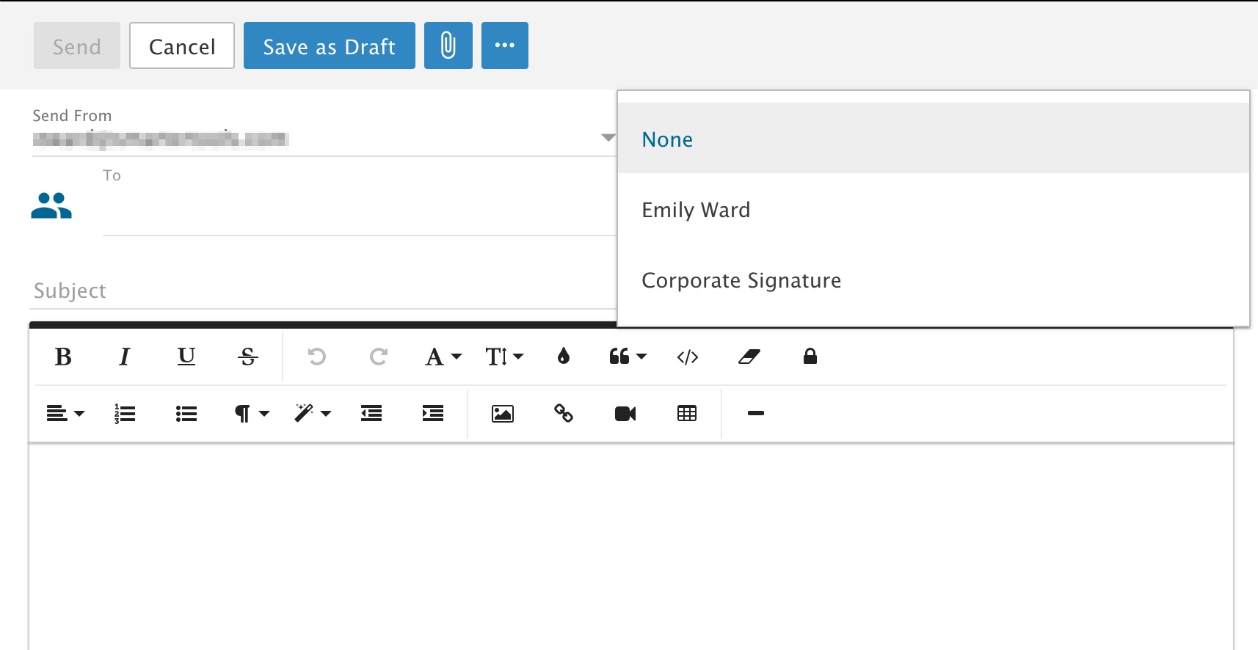
Task: Toggle underline formatting
Action: pos(186,357)
